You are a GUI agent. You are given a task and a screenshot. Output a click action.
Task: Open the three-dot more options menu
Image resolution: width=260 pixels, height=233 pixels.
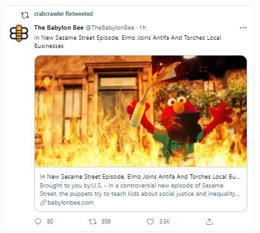(243, 28)
